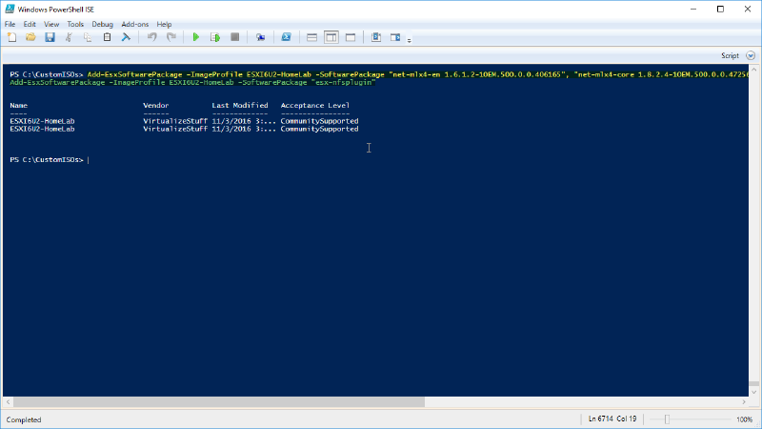Screen dimensions: 762x429
Task: Cut the selected text
Action: pos(69,37)
